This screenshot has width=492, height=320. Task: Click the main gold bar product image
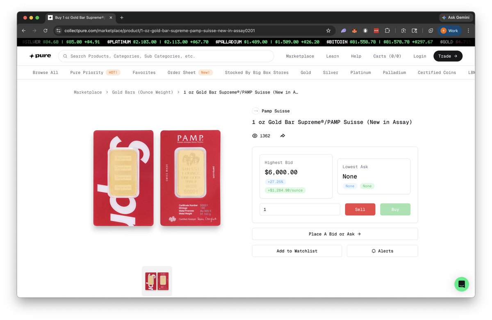157,178
